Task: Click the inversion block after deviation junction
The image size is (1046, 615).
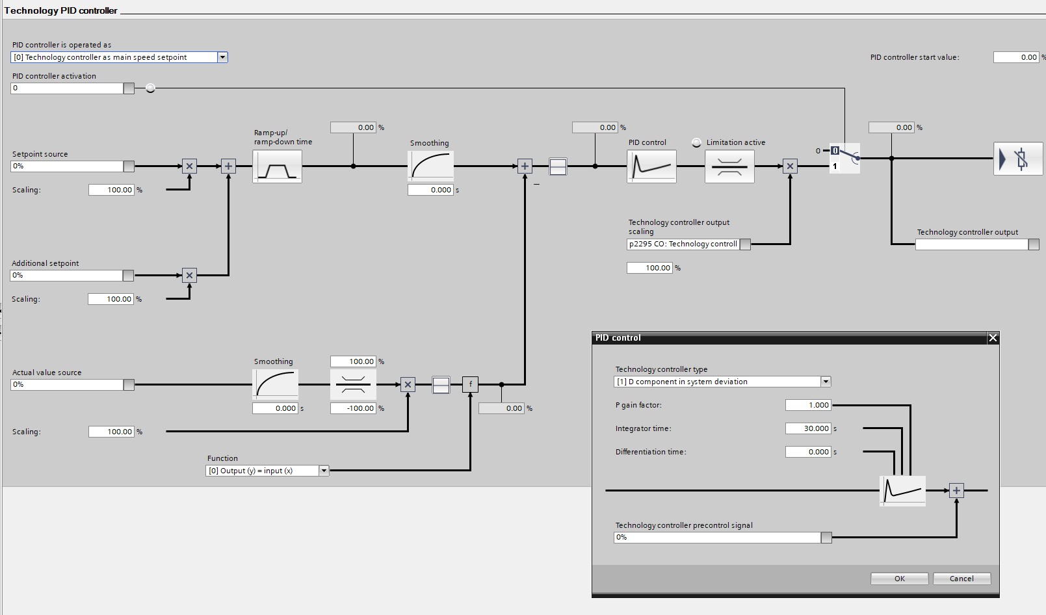Action: click(x=558, y=166)
